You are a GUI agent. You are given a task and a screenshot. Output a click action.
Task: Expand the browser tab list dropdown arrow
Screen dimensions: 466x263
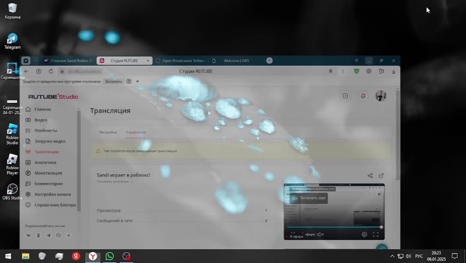click(35, 61)
